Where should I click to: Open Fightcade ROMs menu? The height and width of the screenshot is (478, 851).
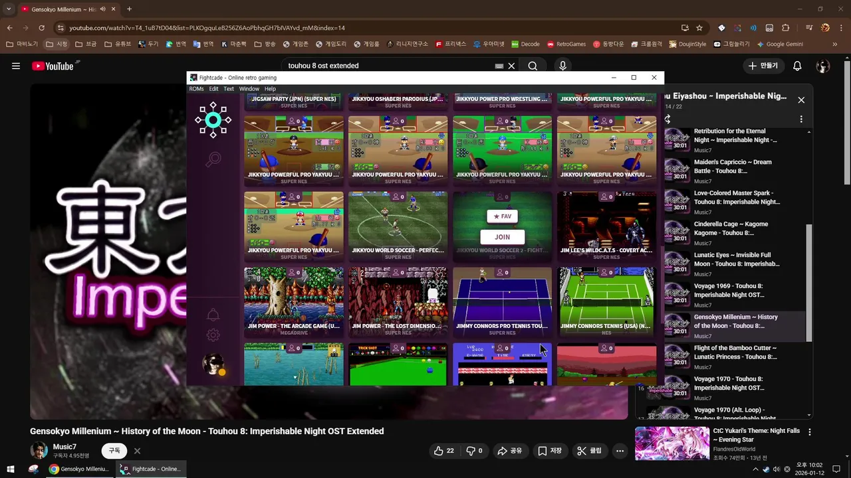point(196,88)
